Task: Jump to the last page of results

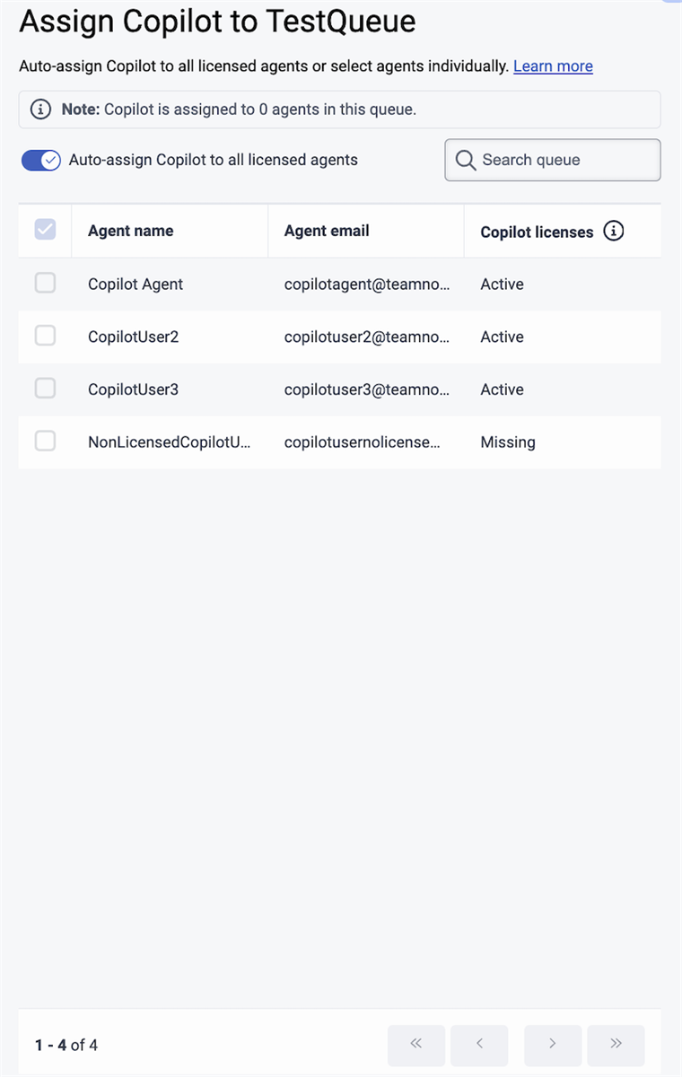Action: click(616, 1044)
